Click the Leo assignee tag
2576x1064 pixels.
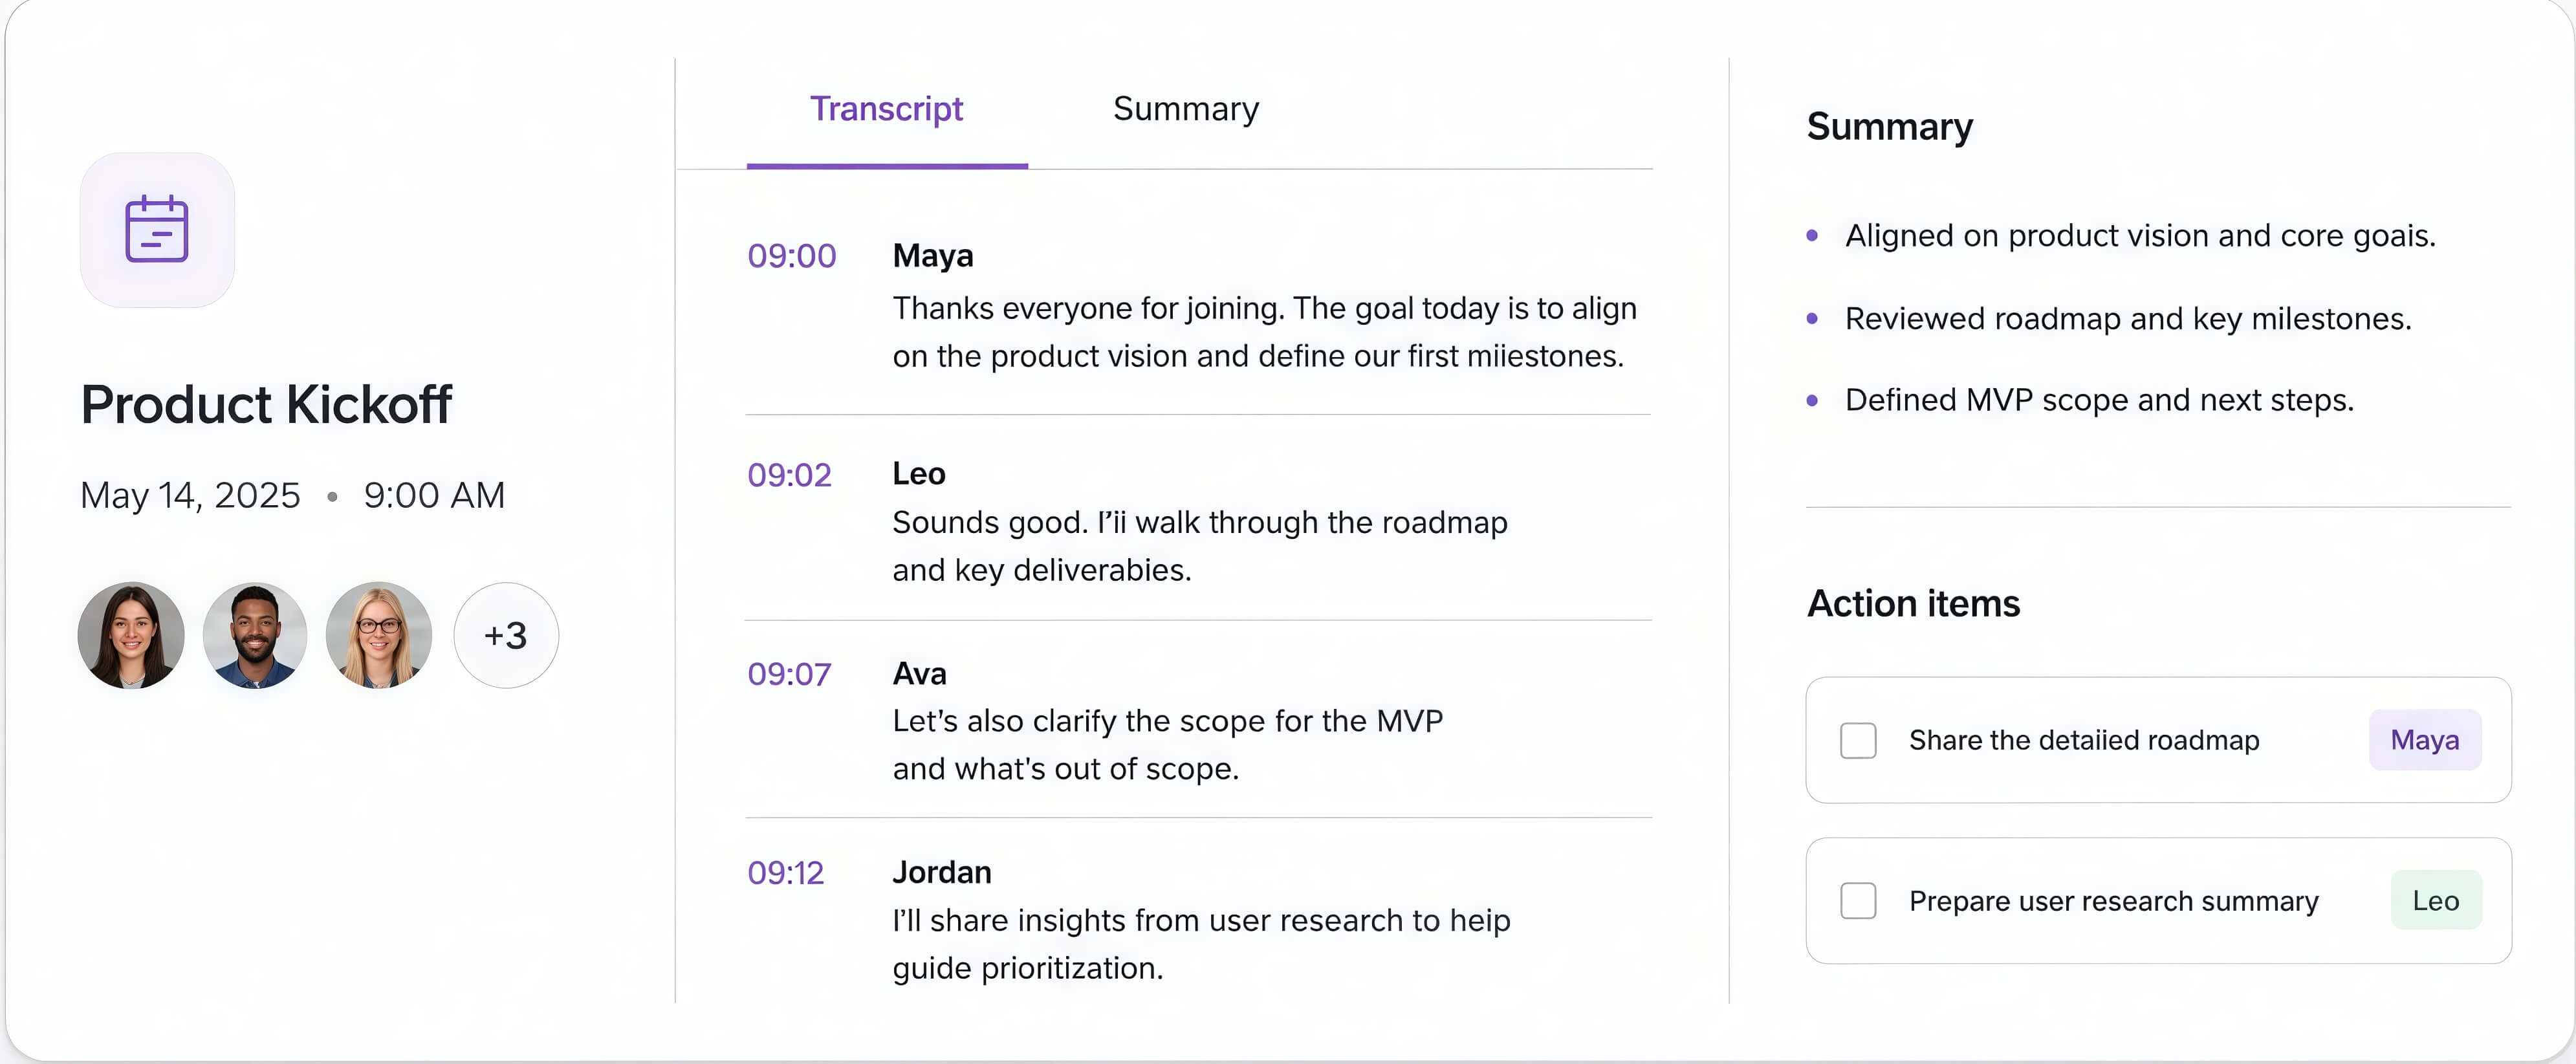[2436, 900]
